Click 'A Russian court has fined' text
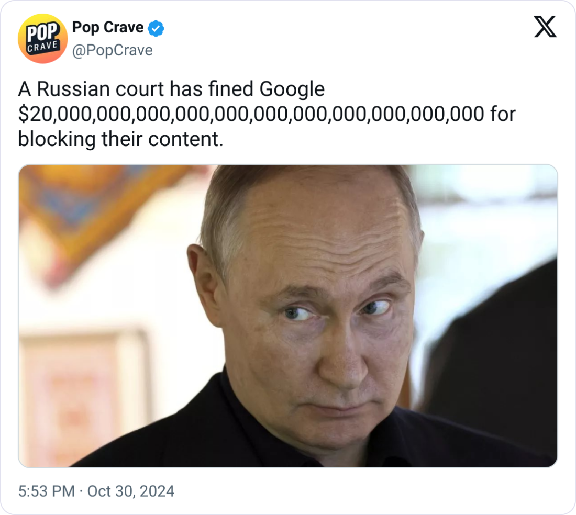The width and height of the screenshot is (576, 515). pyautogui.click(x=136, y=89)
